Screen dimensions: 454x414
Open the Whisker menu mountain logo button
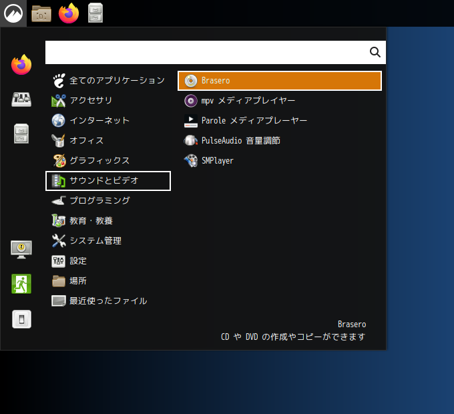[13, 13]
